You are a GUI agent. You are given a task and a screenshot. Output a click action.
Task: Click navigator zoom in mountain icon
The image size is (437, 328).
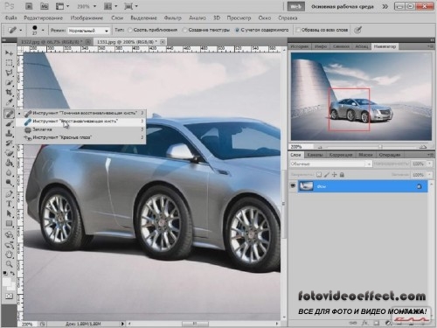pos(423,147)
